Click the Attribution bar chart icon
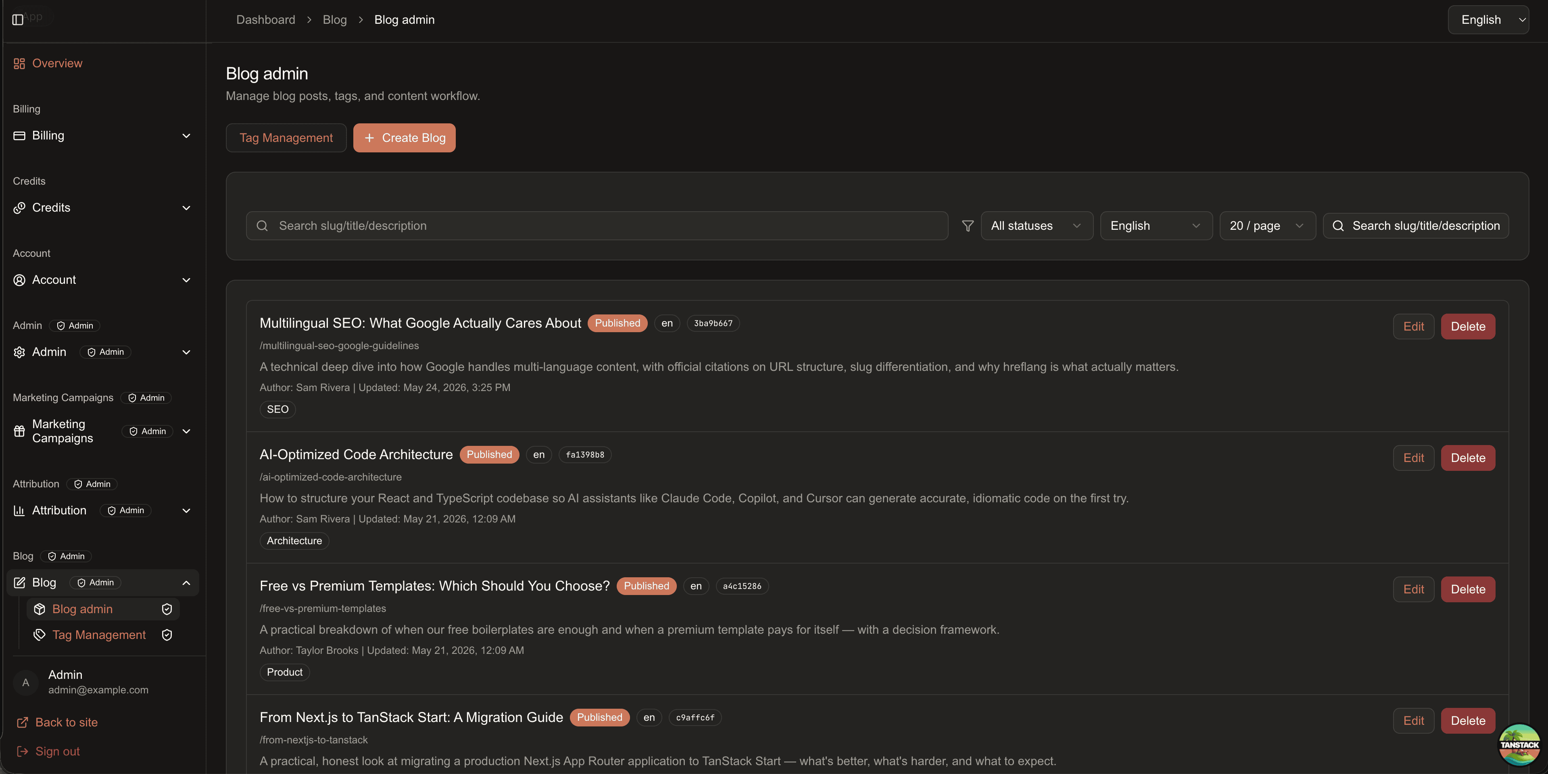The image size is (1548, 774). (19, 510)
